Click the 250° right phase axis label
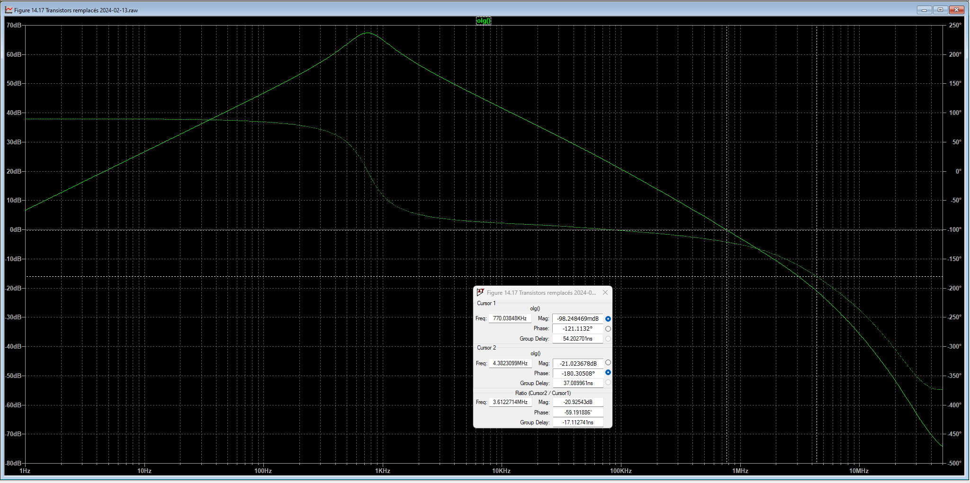Viewport: 970px width, 483px height. tap(955, 25)
